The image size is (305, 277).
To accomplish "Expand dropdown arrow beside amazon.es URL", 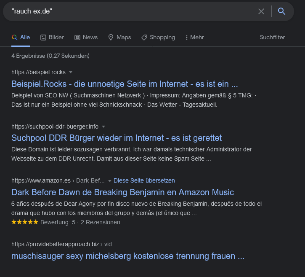I will pos(110,181).
